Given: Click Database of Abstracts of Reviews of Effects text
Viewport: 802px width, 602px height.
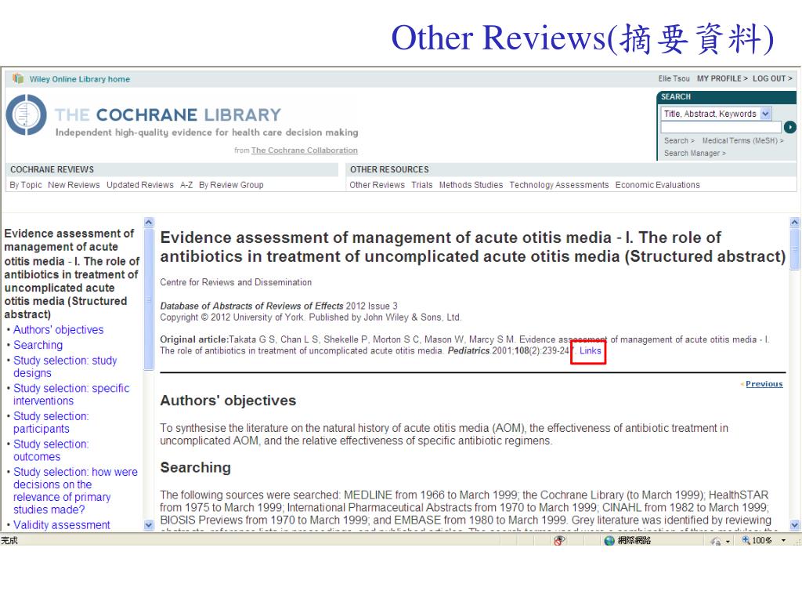Looking at the screenshot, I should pyautogui.click(x=251, y=306).
